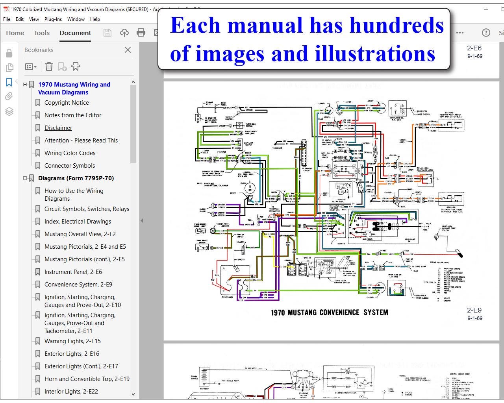Click the find current bookmark icon
Image resolution: width=504 pixels, height=403 pixels.
click(x=76, y=67)
